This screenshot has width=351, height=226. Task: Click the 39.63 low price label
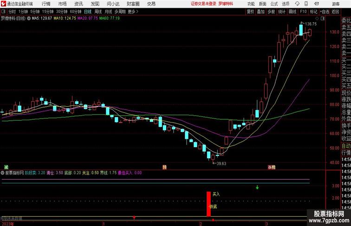tap(221, 163)
